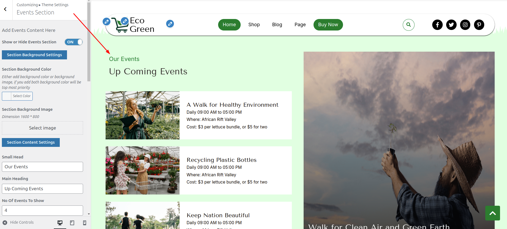This screenshot has width=507, height=229.
Task: Click the Buy Now button
Action: tap(328, 25)
